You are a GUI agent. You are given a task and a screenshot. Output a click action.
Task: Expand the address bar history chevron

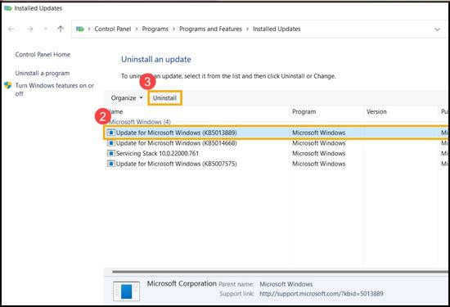click(437, 29)
